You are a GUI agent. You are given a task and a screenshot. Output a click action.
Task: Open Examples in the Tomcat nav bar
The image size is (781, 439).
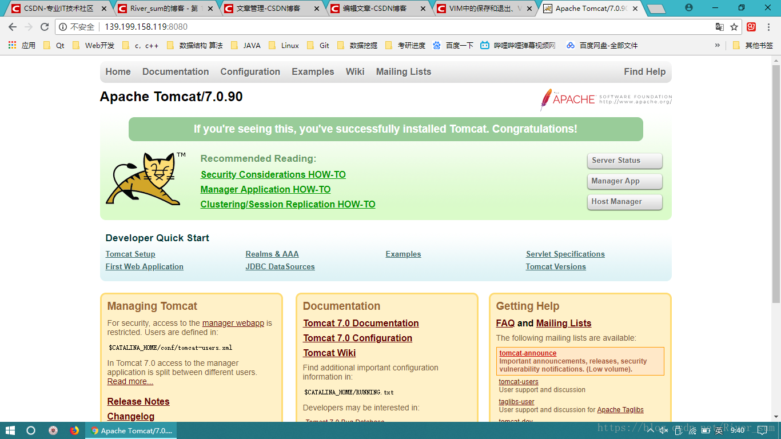coord(313,71)
